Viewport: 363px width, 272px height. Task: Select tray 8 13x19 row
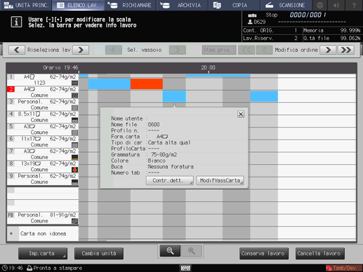point(43,167)
